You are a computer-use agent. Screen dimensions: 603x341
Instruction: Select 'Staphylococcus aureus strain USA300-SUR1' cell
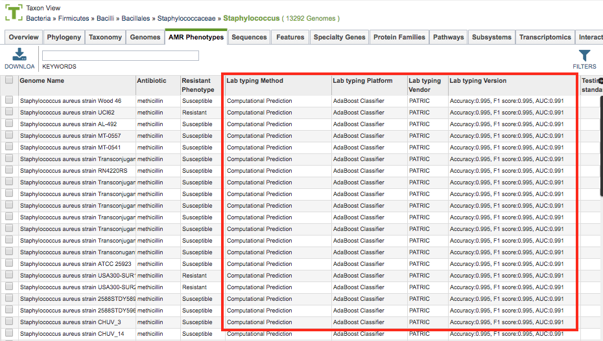pos(78,276)
